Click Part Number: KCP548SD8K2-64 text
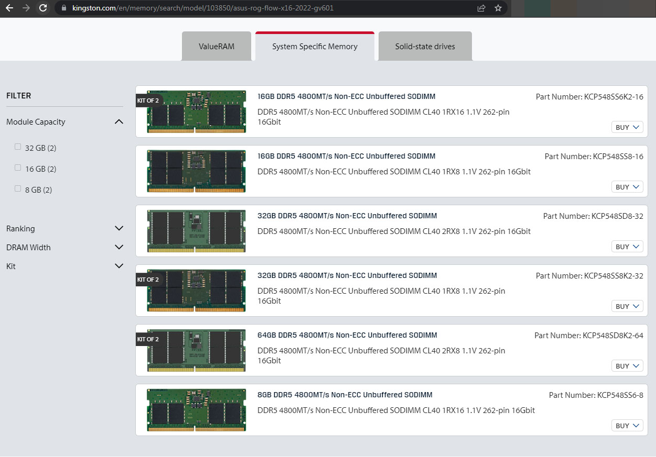This screenshot has height=457, width=656. (x=589, y=336)
